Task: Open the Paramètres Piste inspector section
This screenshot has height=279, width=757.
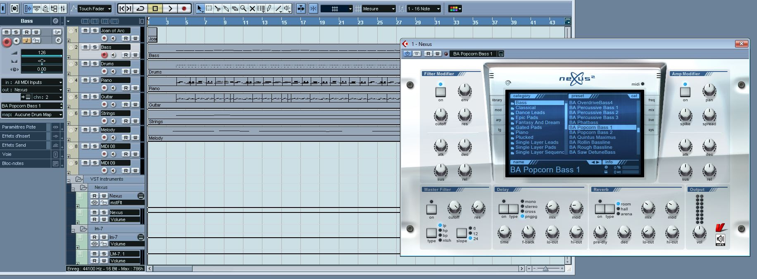Action: 26,127
